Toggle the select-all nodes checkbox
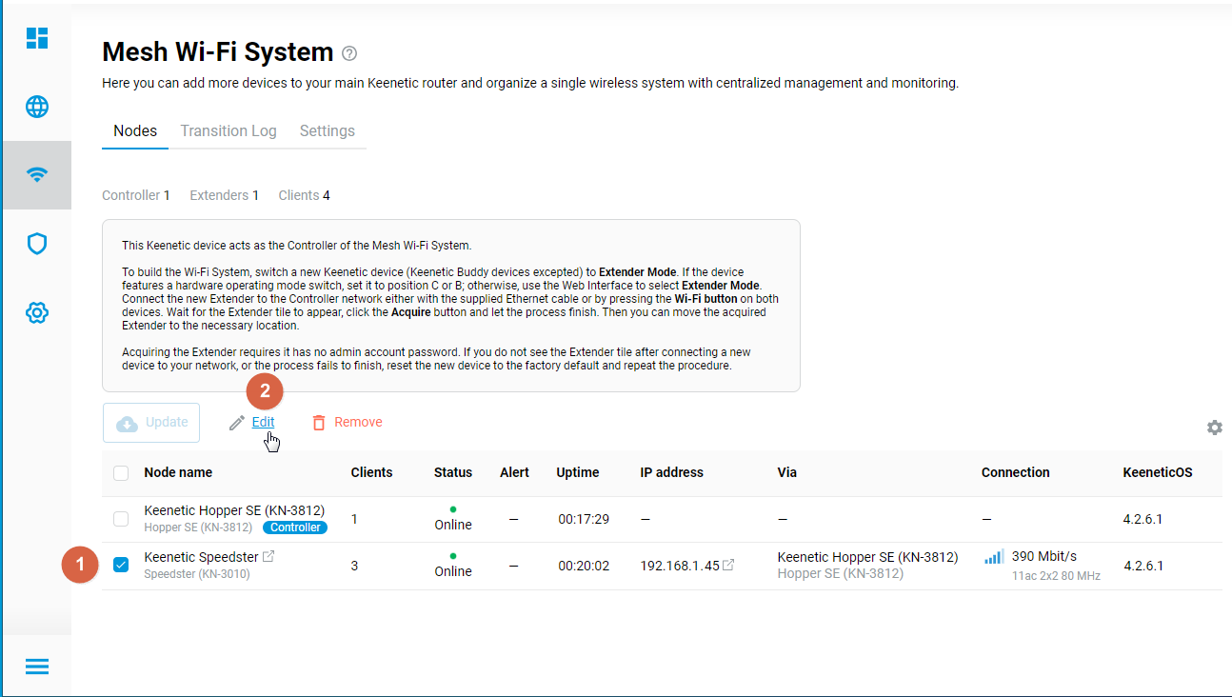Image resolution: width=1232 pixels, height=697 pixels. [x=121, y=472]
